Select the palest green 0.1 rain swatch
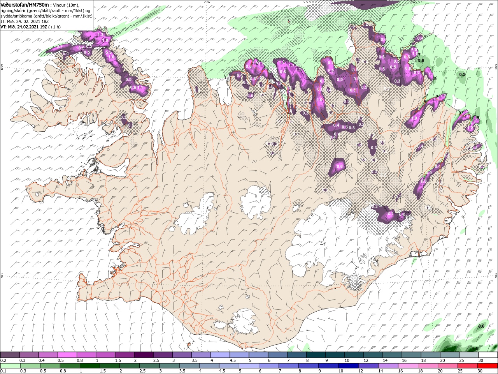Screen dimensions: 498x374 point(10,366)
